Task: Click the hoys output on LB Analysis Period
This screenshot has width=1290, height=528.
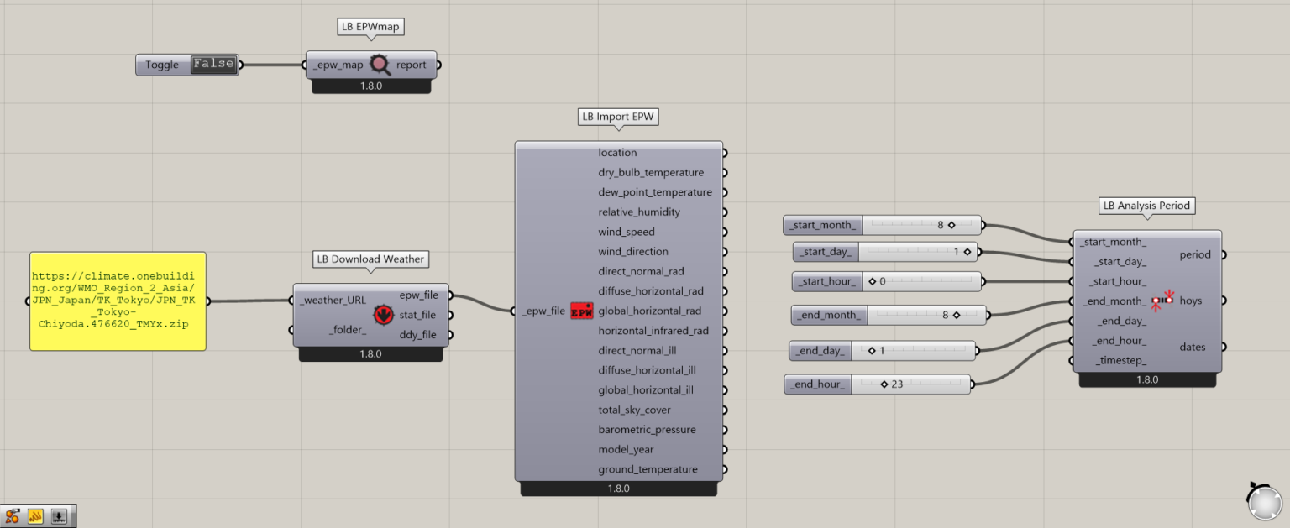Action: (1191, 301)
